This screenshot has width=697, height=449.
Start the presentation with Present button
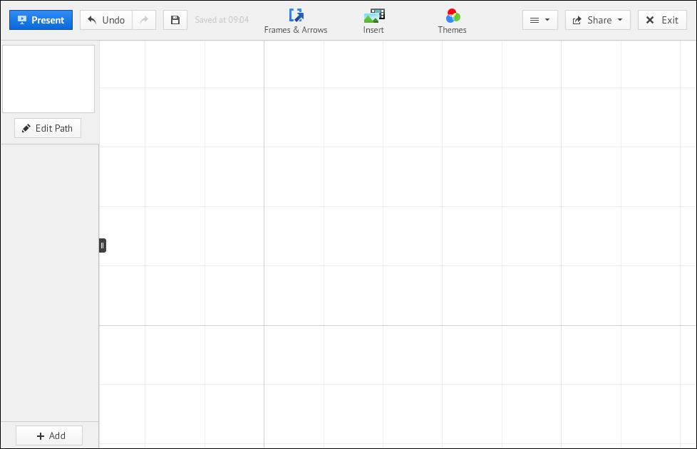[41, 20]
